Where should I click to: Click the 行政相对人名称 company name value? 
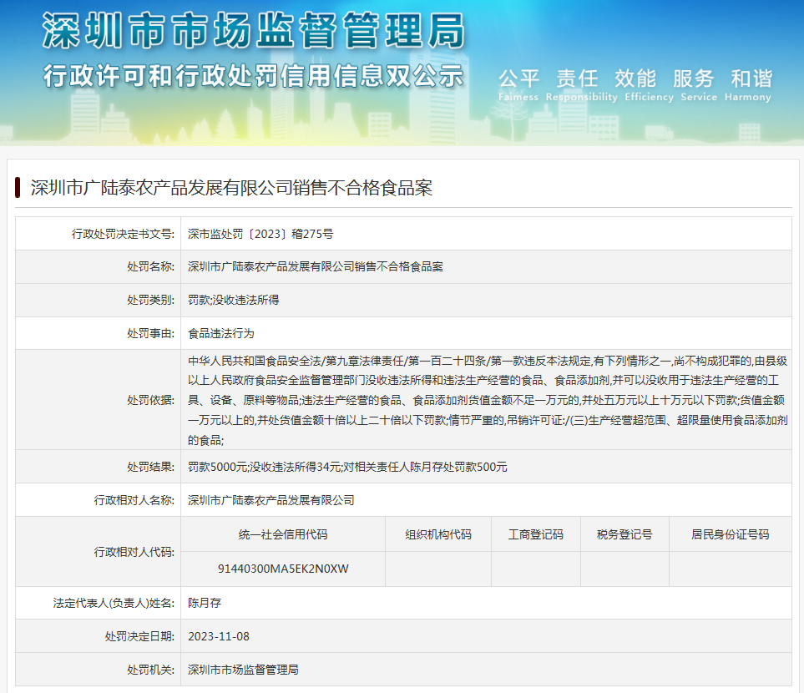coord(271,500)
